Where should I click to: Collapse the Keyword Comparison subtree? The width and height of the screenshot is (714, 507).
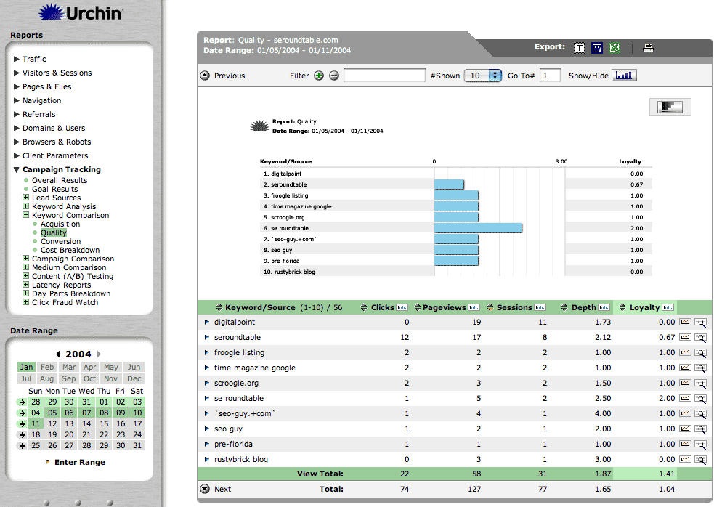click(26, 214)
